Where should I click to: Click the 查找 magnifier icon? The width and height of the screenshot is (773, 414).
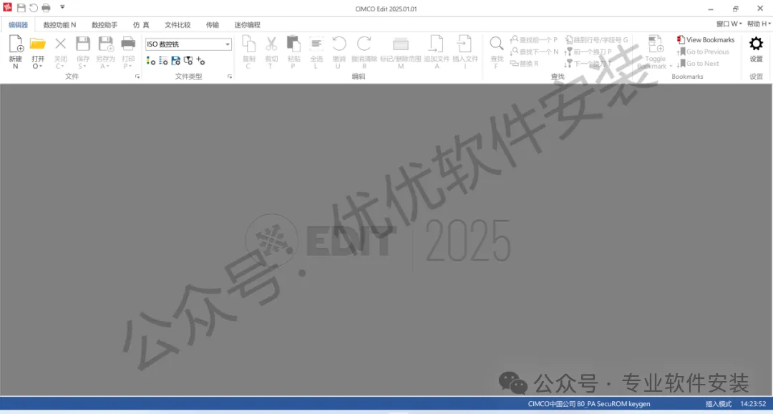497,44
